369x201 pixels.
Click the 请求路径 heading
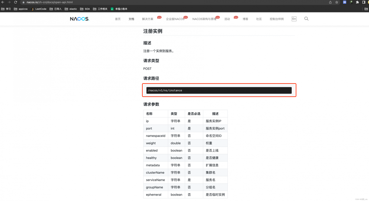151,78
